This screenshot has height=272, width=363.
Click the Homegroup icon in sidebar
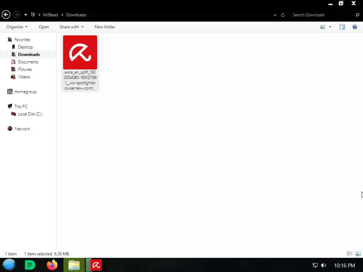(x=10, y=92)
